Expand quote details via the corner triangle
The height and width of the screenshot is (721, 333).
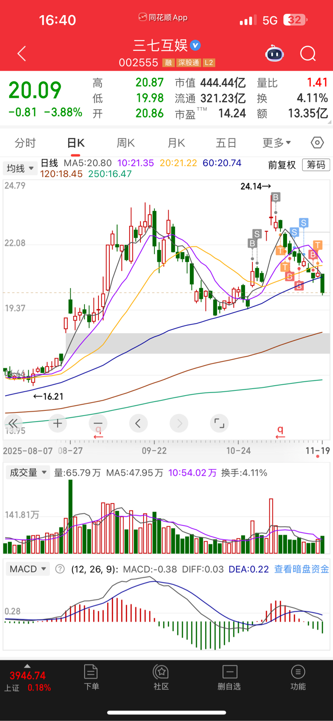coord(329,122)
